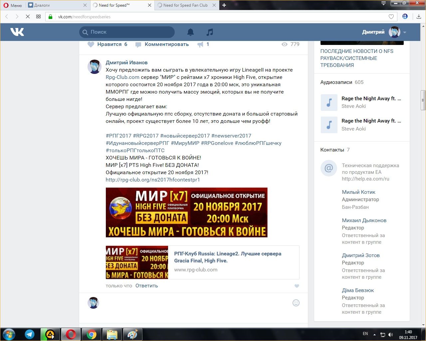Viewport: 426px width, 341px height.
Task: Like the comment with small heart icon
Action: tap(297, 286)
